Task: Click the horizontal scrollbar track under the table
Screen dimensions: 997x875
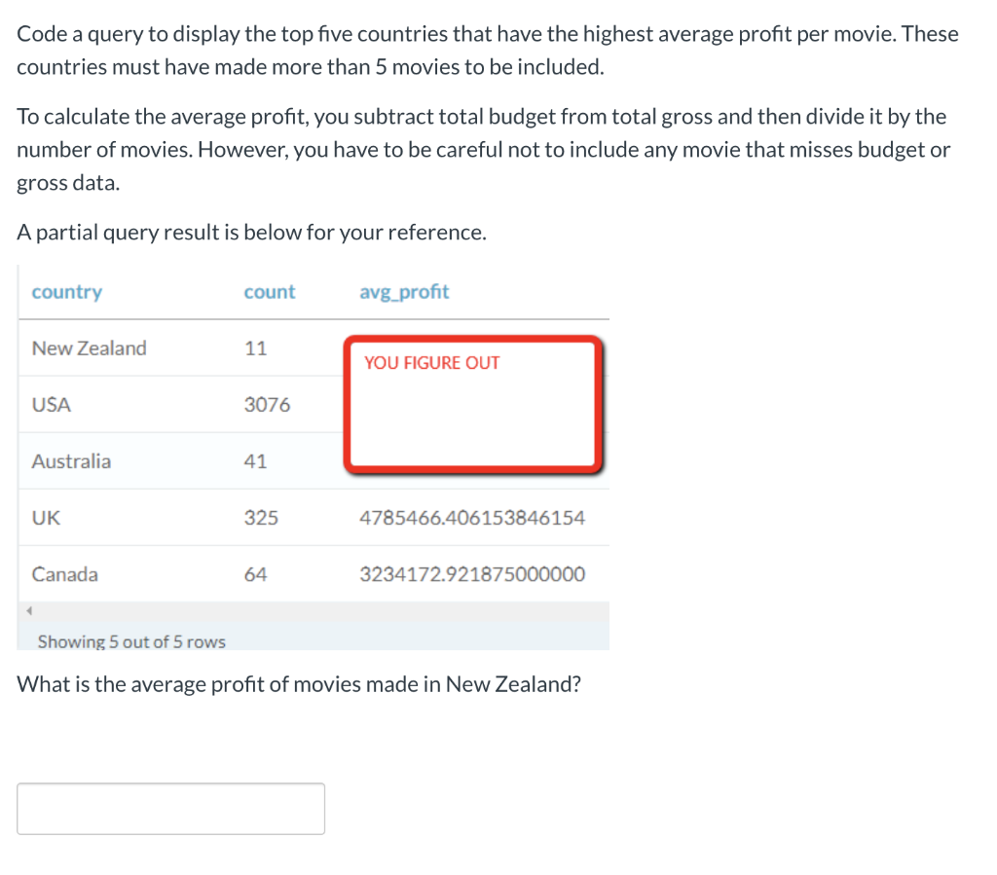Action: point(321,612)
